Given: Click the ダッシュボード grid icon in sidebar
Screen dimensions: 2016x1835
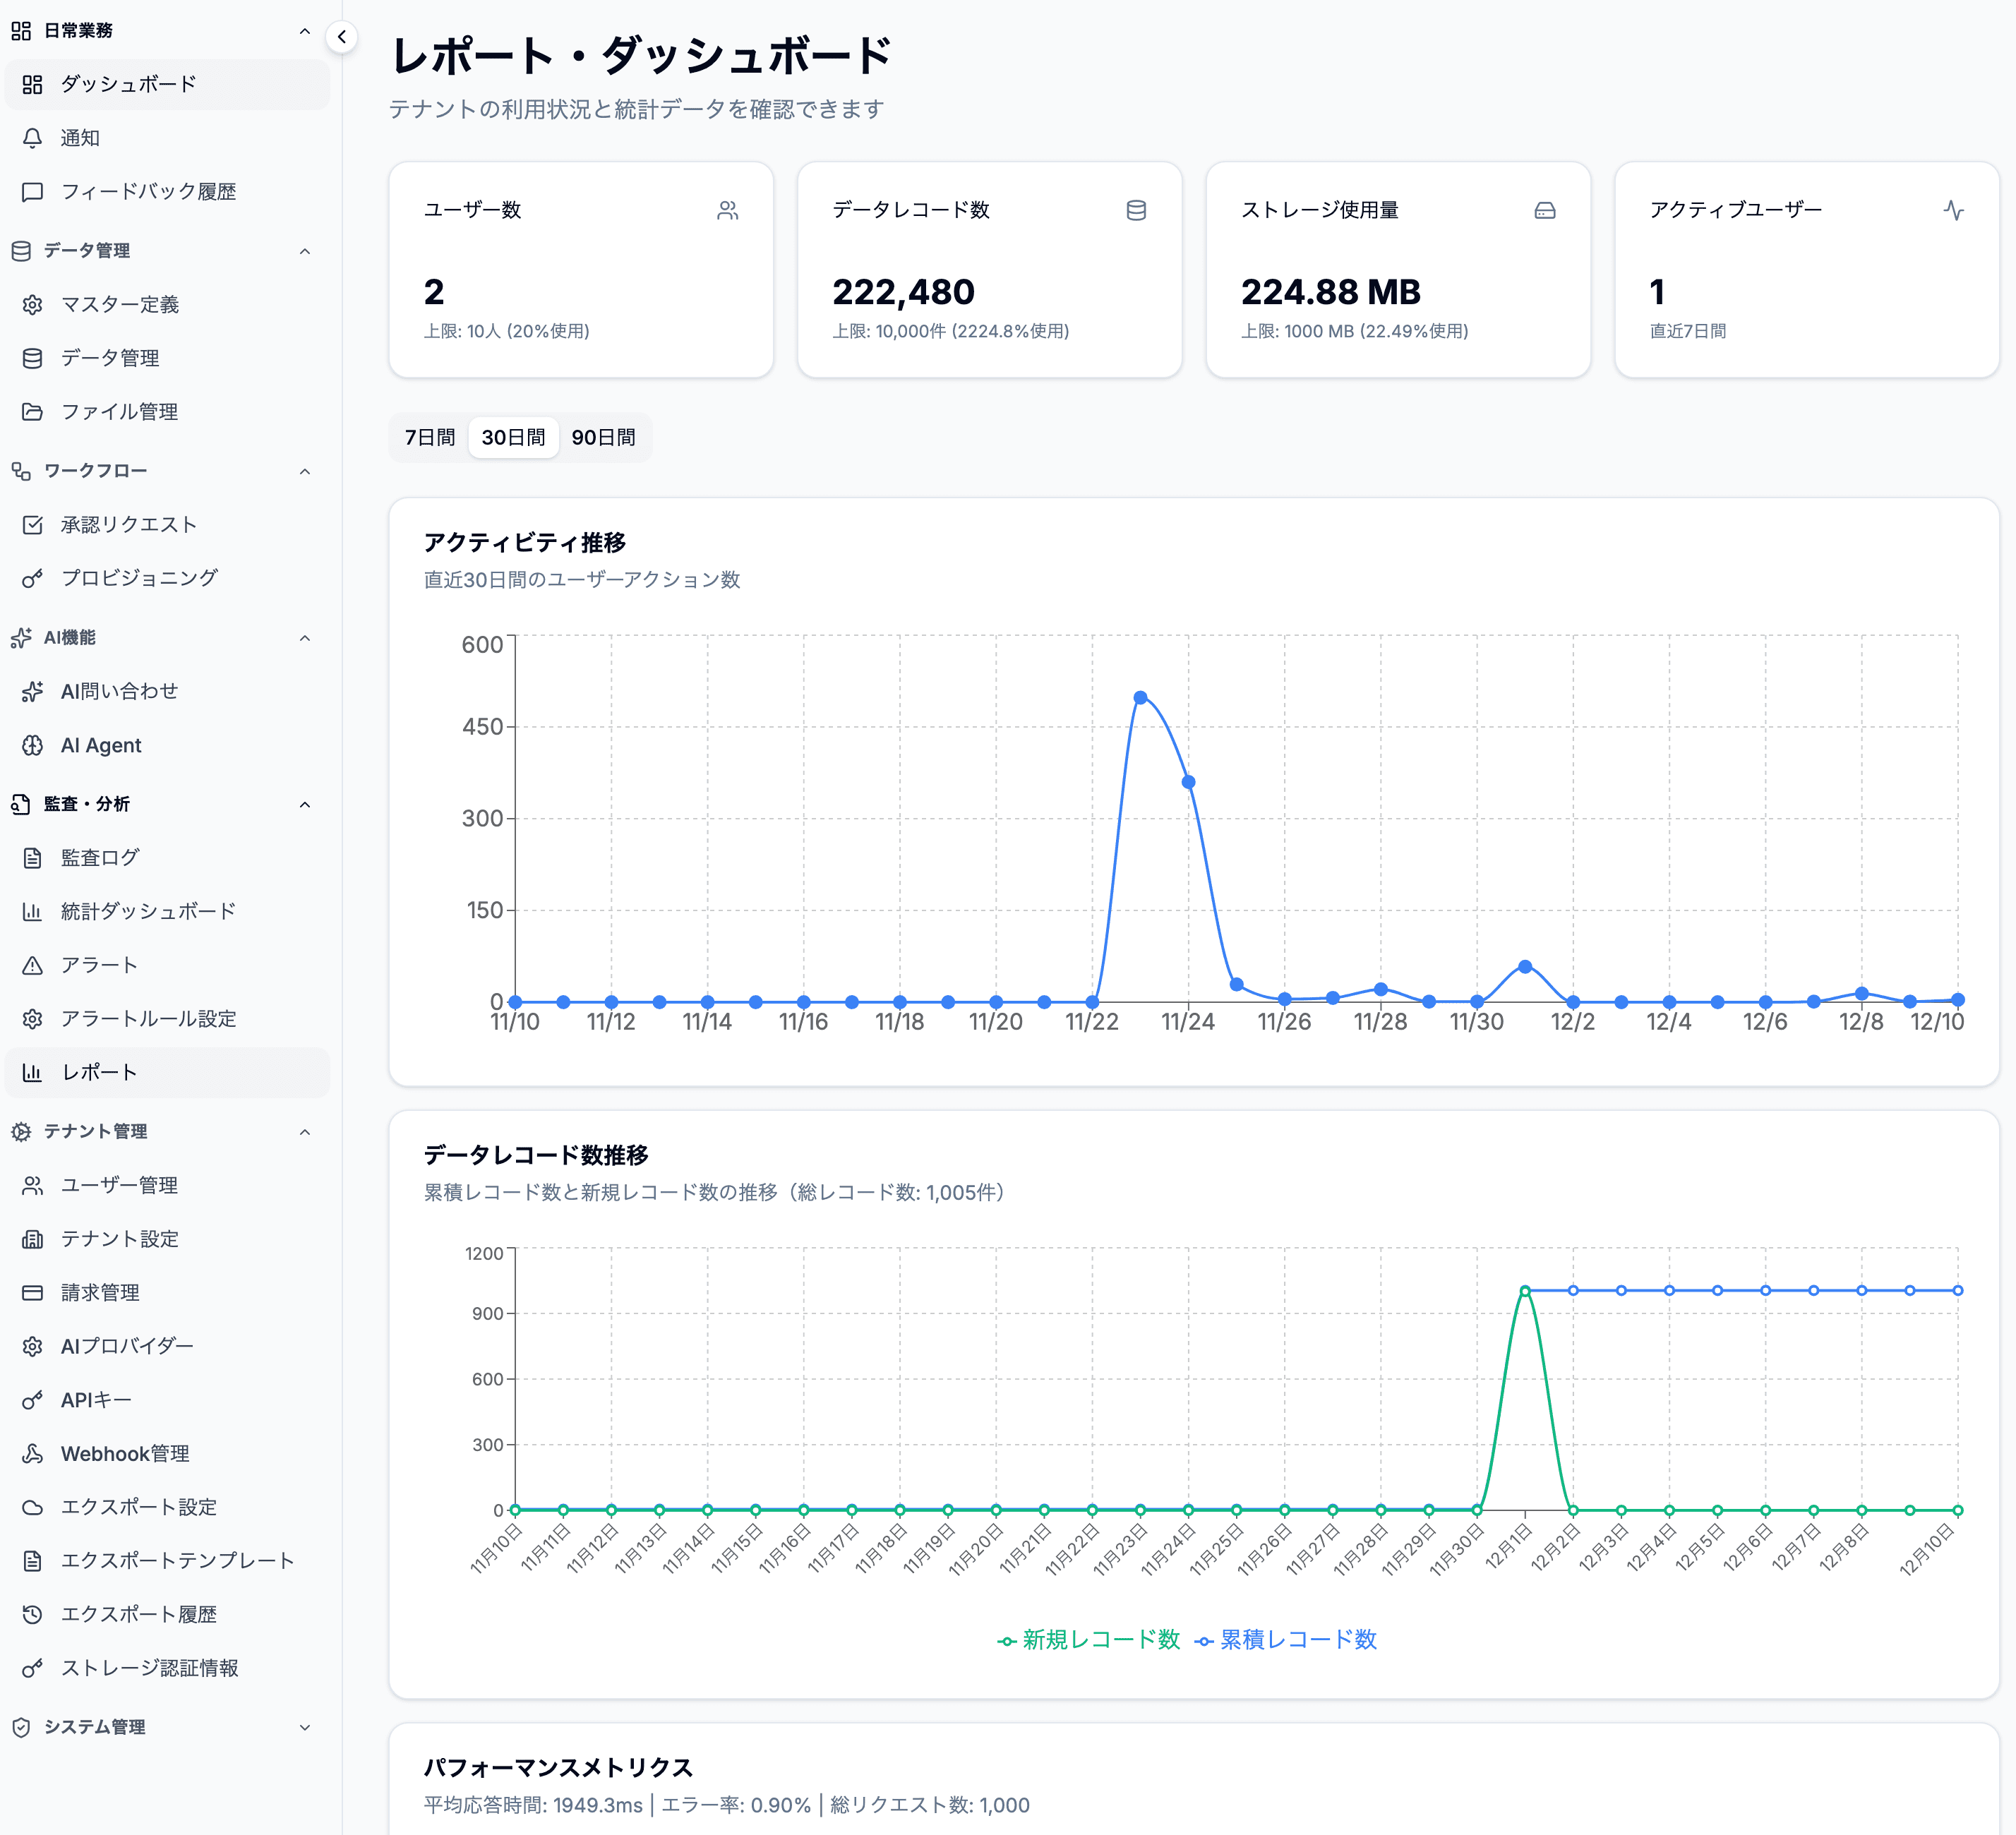Looking at the screenshot, I should pos(32,84).
